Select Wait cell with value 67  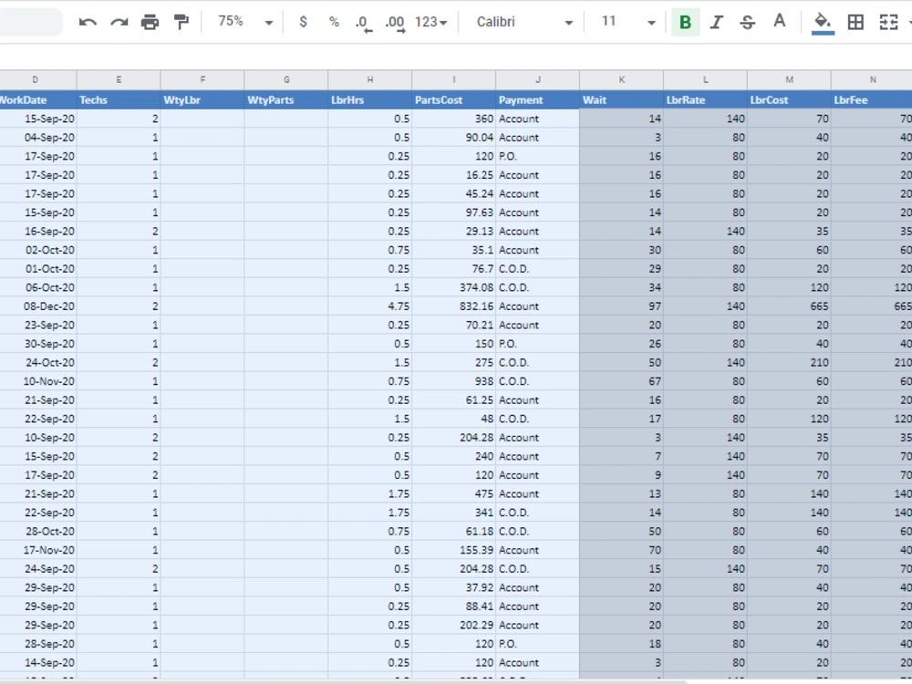(621, 381)
